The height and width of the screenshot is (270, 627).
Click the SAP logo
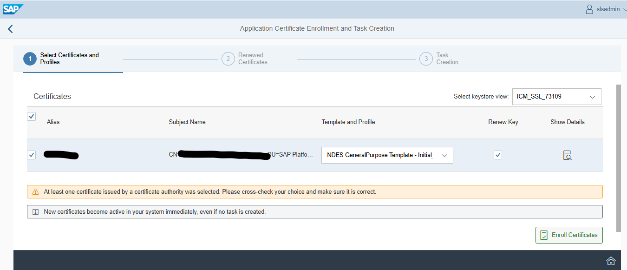click(x=13, y=9)
